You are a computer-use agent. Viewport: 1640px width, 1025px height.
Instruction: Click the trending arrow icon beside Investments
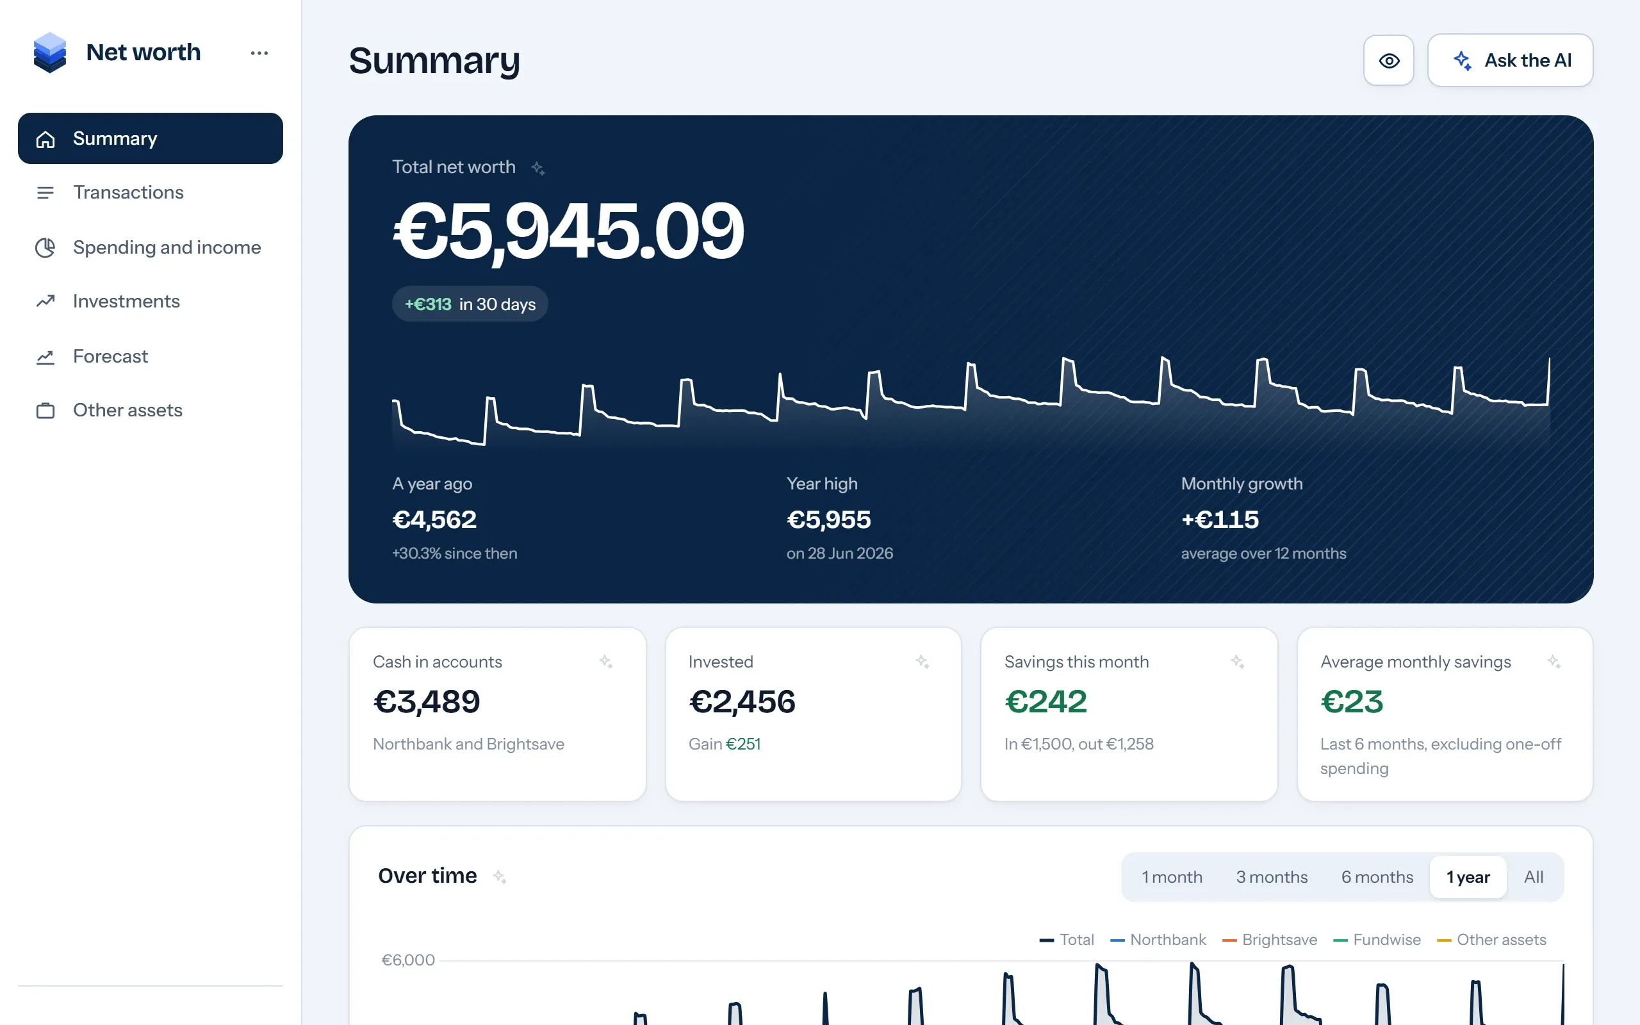click(45, 301)
